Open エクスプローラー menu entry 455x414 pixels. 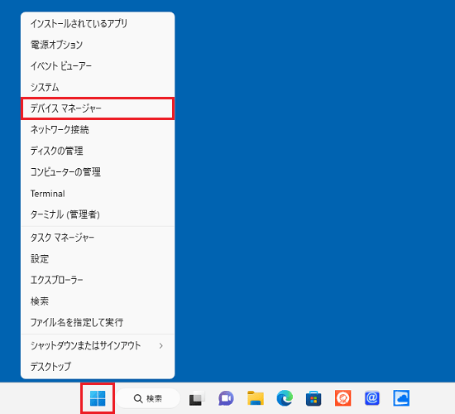98,280
